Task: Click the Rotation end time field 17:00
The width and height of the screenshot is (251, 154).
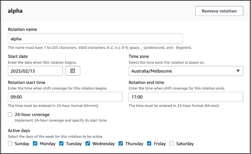Action: click(186, 97)
